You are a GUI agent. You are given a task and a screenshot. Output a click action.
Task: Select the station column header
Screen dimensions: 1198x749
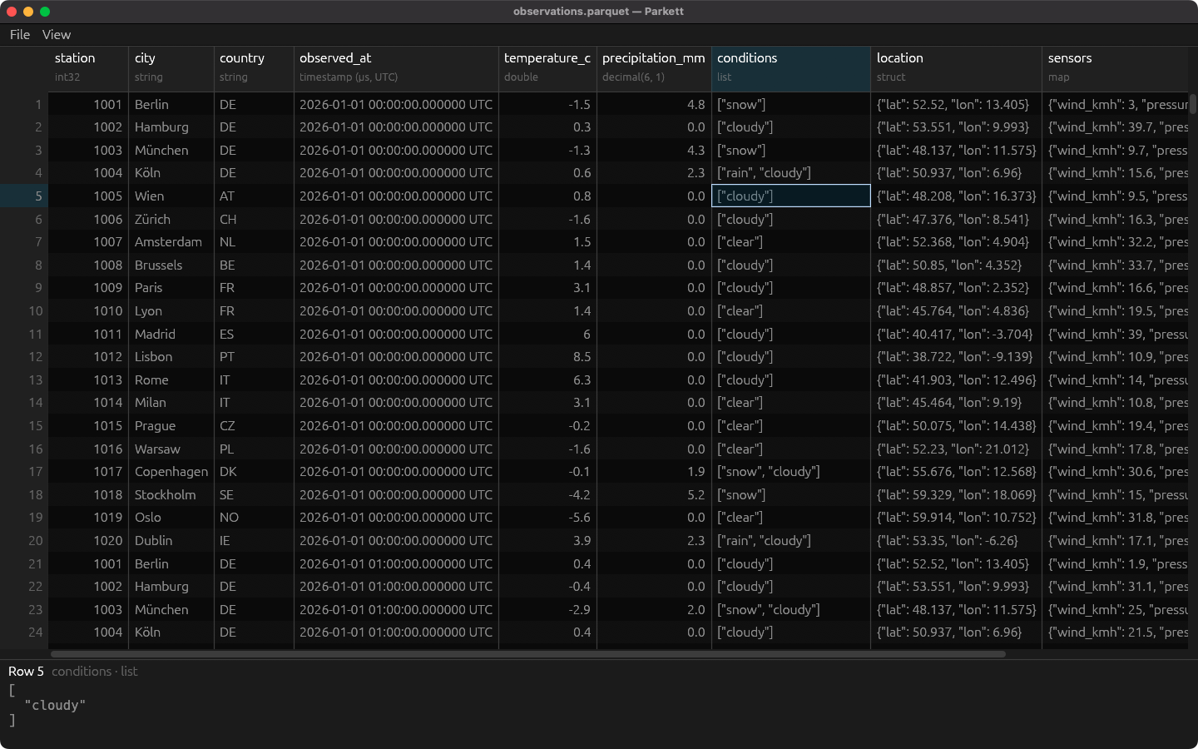[x=89, y=68]
